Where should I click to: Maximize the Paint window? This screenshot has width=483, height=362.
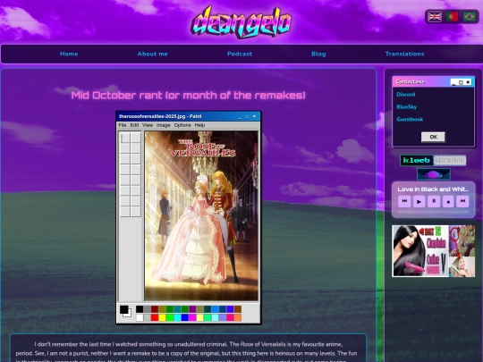point(247,117)
